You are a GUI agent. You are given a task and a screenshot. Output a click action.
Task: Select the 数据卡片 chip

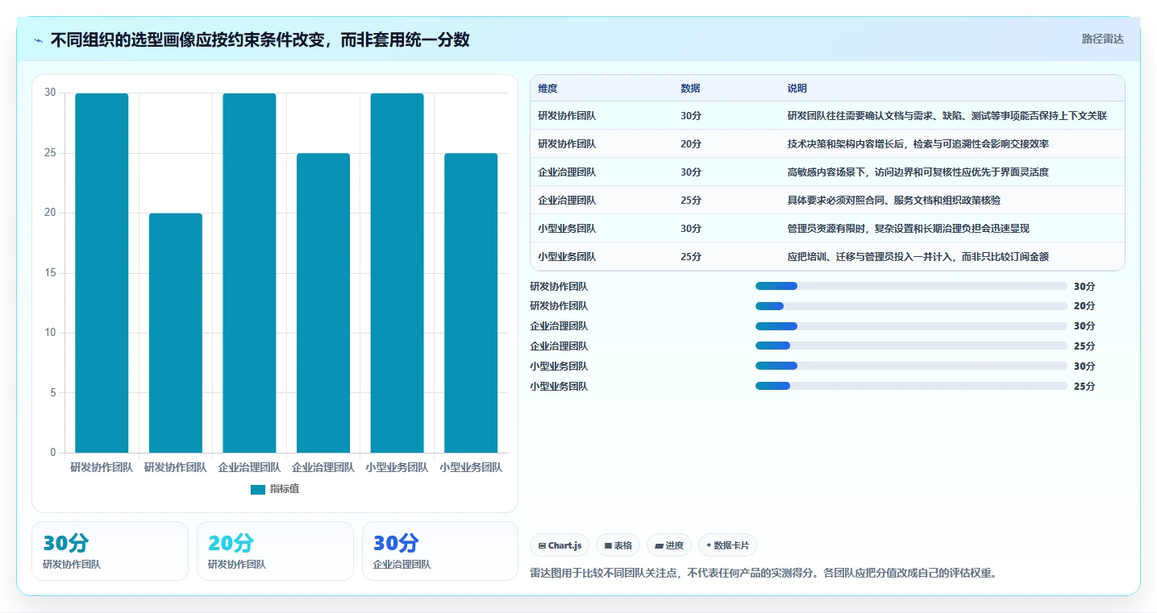coord(727,545)
